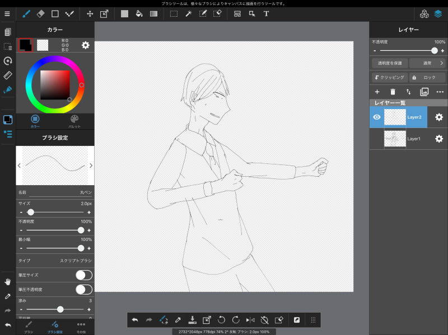The width and height of the screenshot is (448, 335).
Task: Select the Bucket fill tool
Action: pos(139,13)
